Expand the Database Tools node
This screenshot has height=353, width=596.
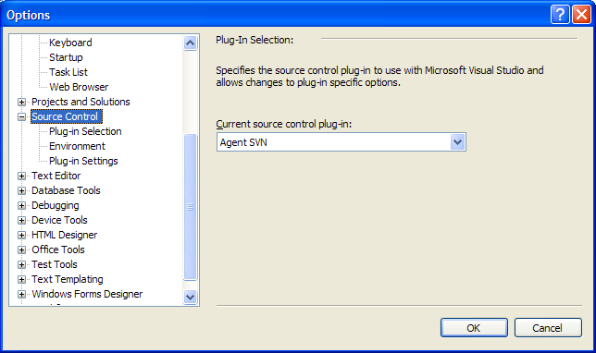[21, 191]
